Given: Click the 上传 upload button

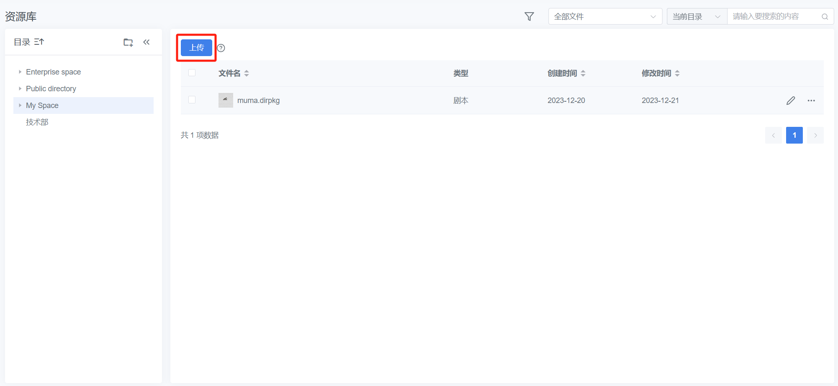Looking at the screenshot, I should pos(196,48).
